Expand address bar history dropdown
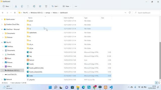Image resolution: width=161 pixels, height=90 pixels. click(125, 12)
